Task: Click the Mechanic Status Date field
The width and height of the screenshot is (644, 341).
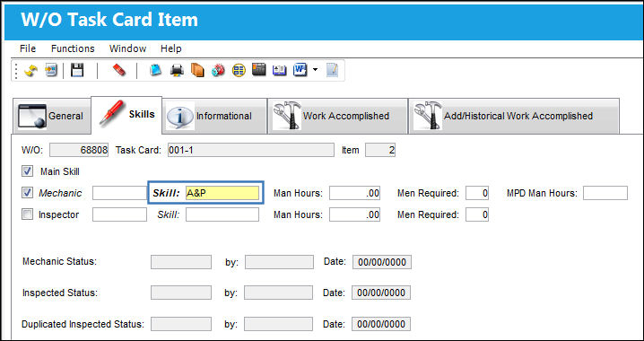Action: 382,262
